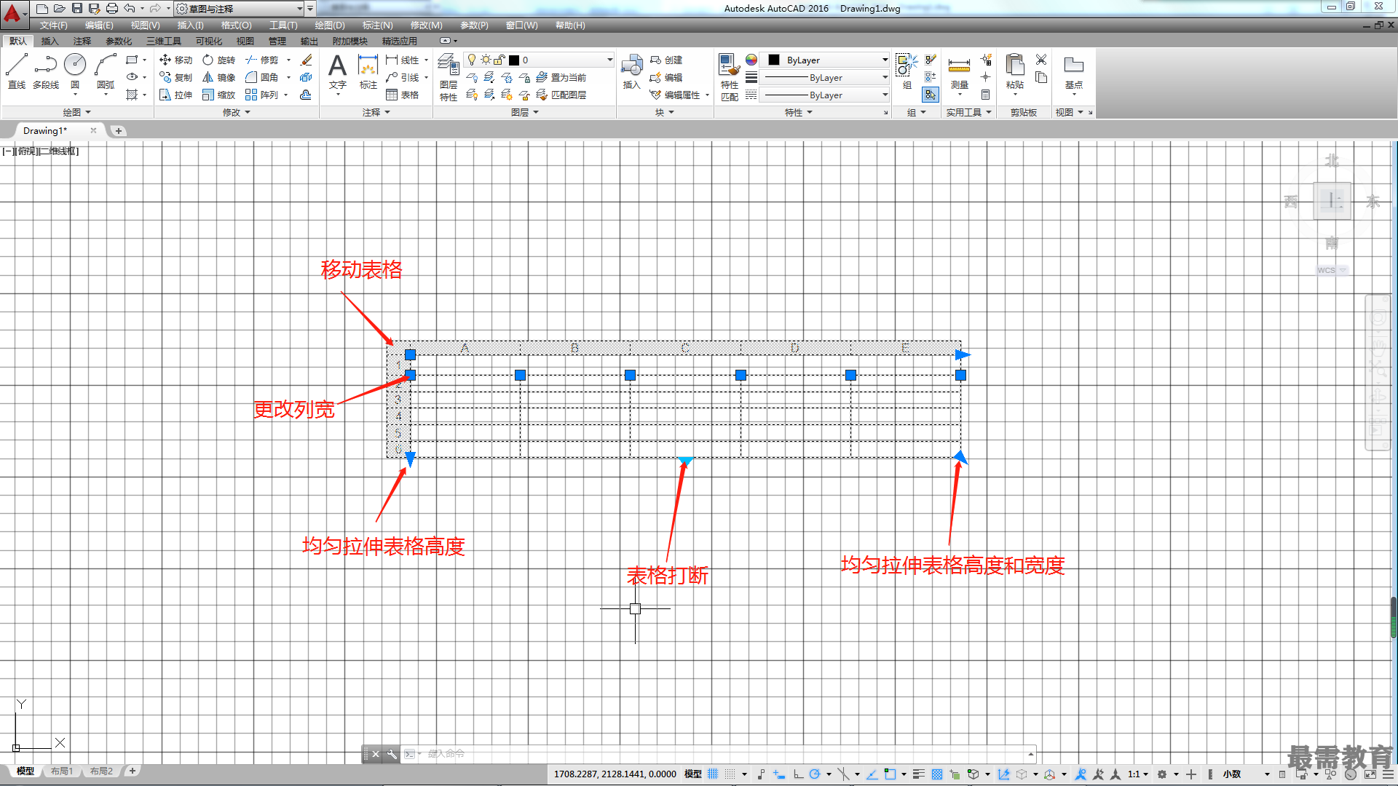
Task: Toggle transparency display in status bar
Action: 937,774
